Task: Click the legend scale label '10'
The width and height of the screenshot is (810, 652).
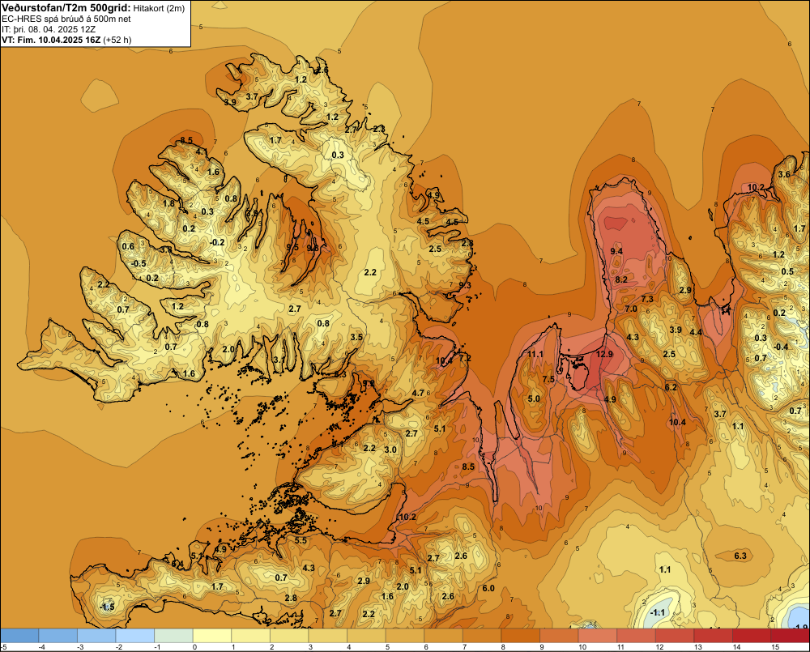Action: 582,647
